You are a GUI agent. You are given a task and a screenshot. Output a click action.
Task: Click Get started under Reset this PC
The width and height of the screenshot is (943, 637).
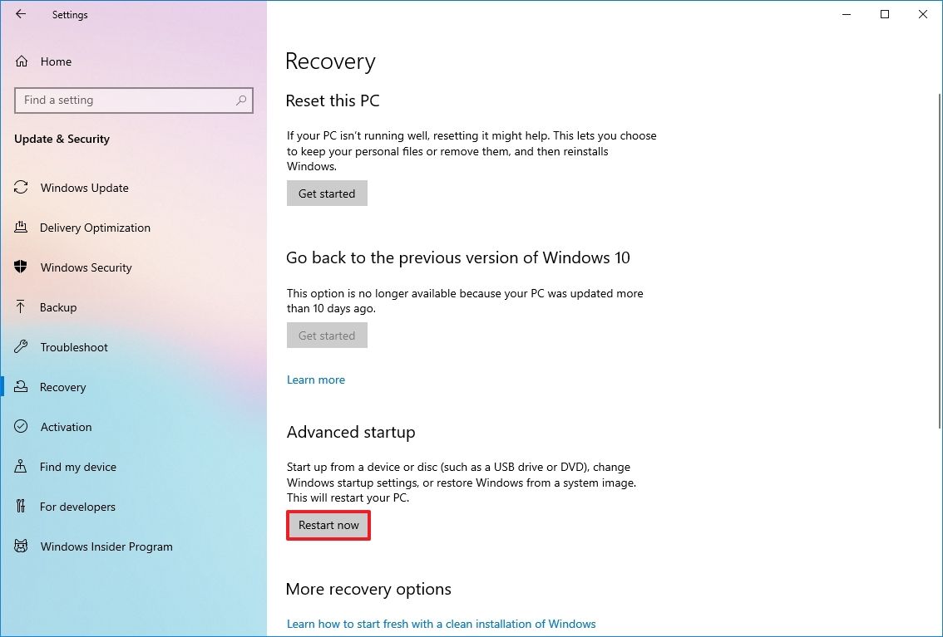click(x=326, y=193)
